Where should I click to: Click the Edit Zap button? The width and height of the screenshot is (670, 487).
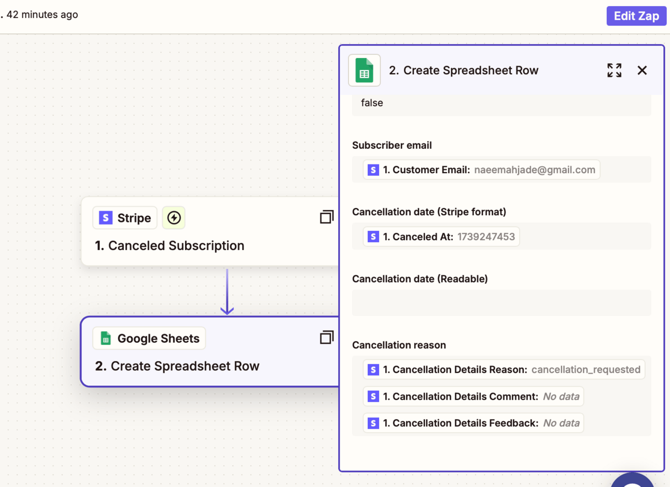636,16
